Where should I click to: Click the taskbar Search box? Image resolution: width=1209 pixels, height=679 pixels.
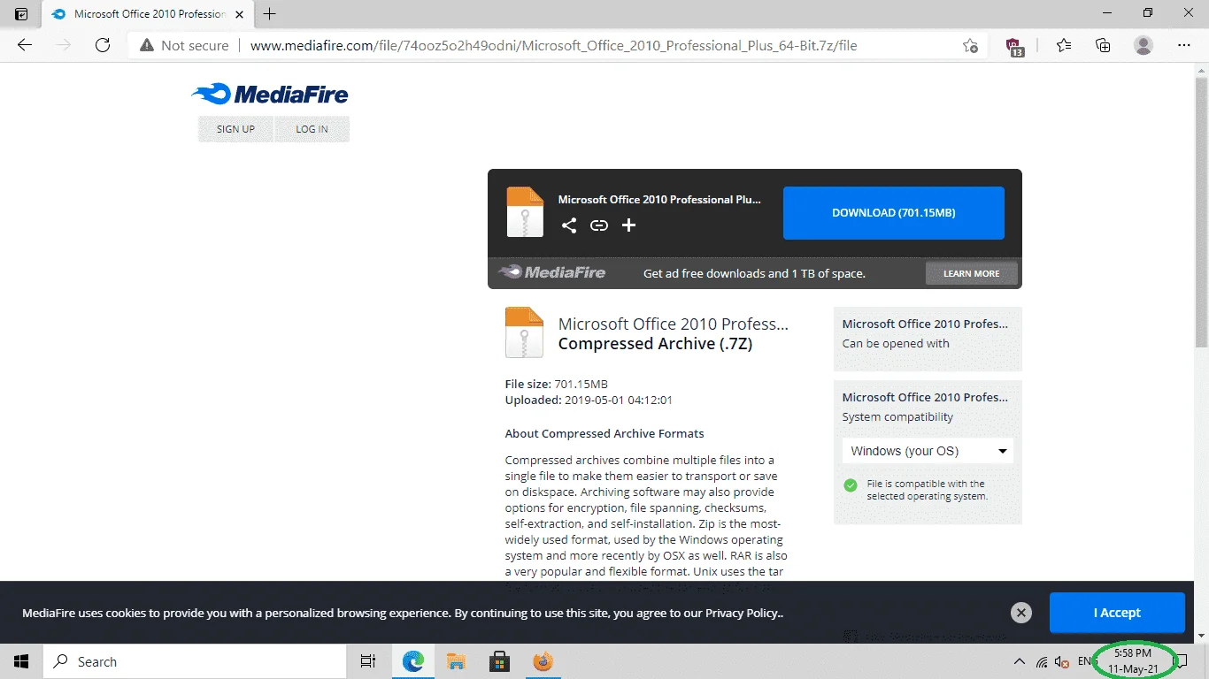pos(195,661)
